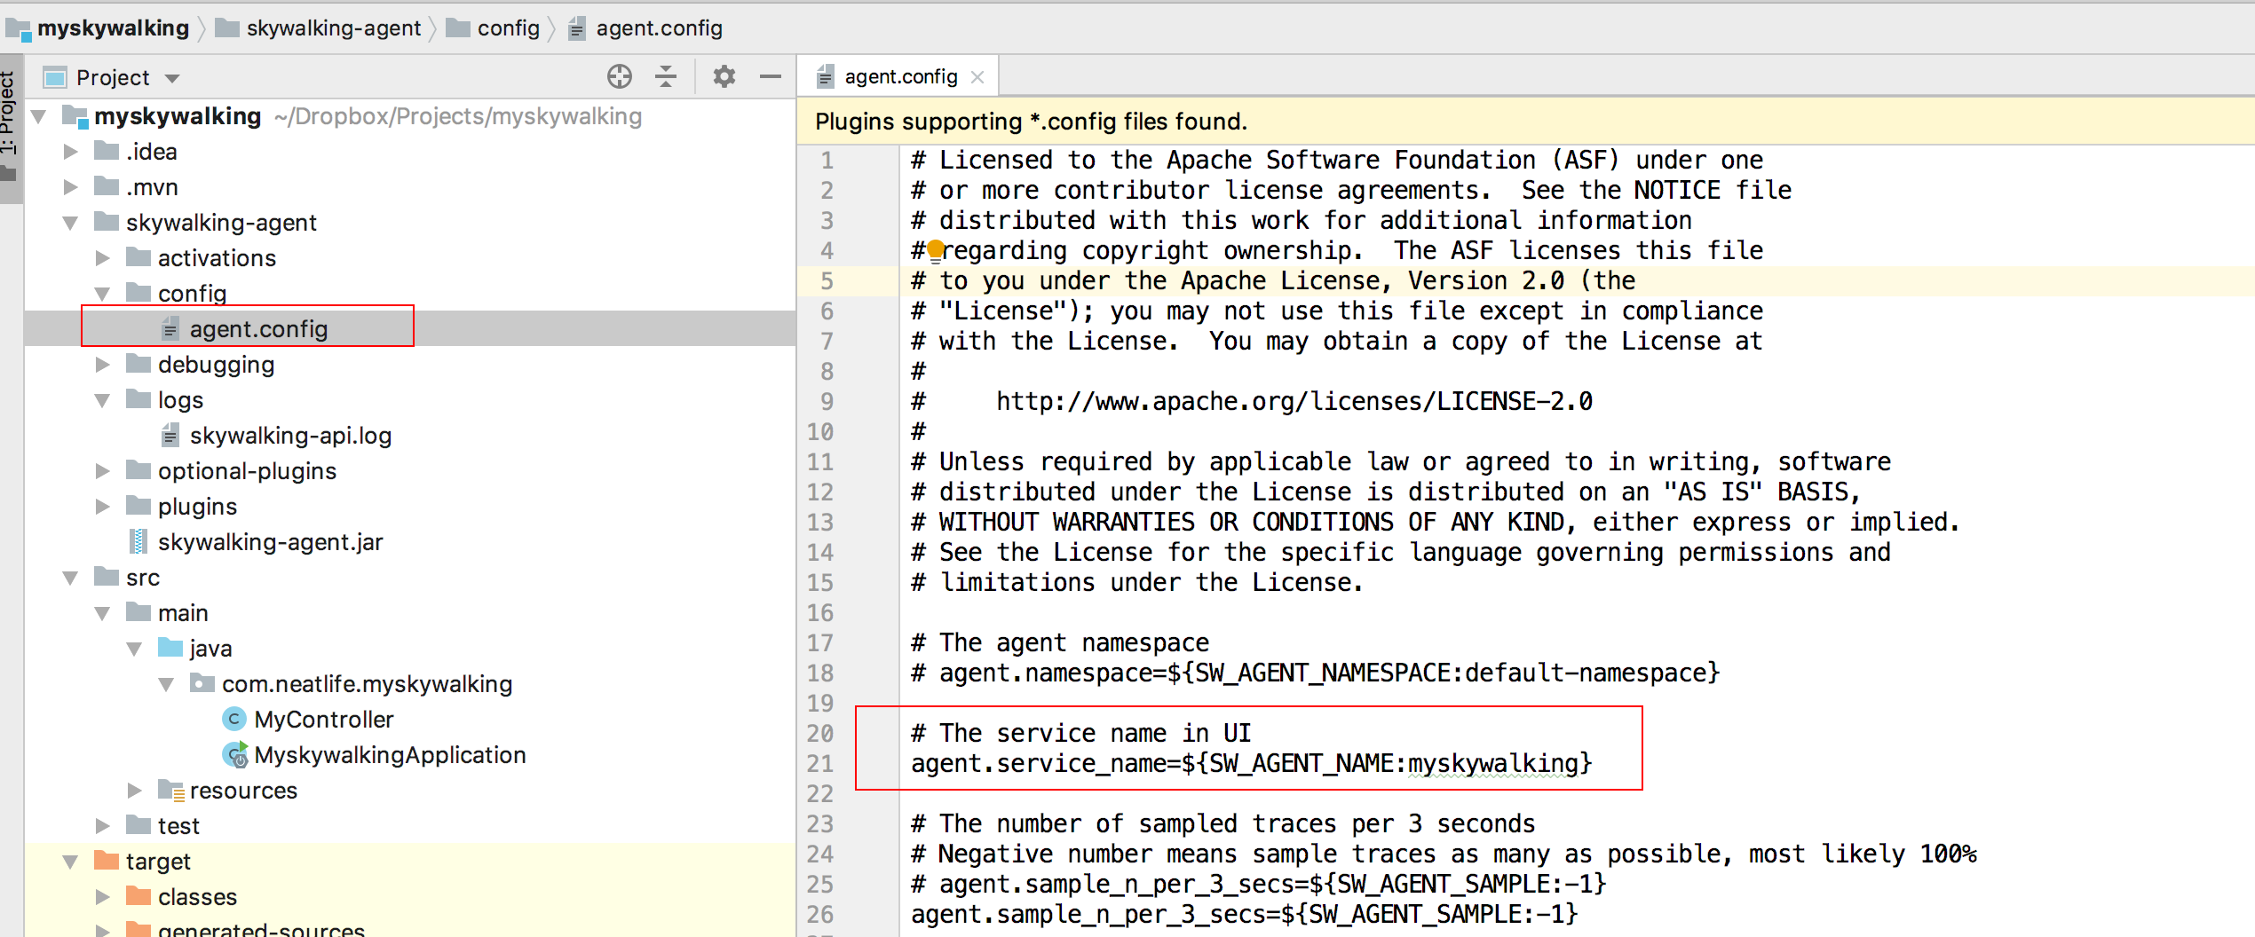Collapse the java source folder
The width and height of the screenshot is (2255, 937).
135,649
